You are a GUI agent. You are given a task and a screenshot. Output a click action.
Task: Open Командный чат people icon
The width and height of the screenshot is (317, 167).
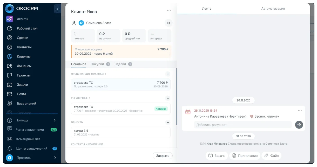[x=10, y=139]
